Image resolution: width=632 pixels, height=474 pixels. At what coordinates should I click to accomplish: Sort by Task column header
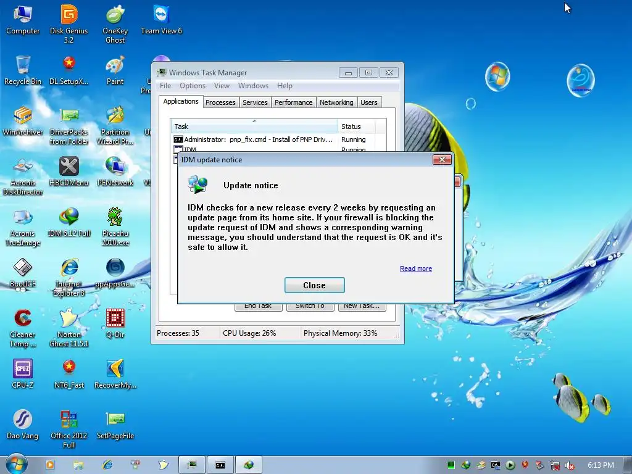(x=254, y=126)
